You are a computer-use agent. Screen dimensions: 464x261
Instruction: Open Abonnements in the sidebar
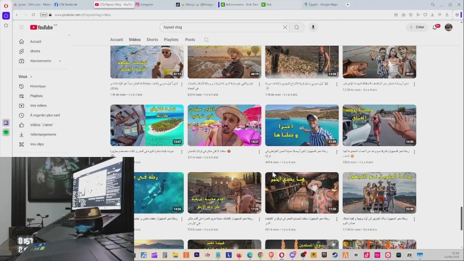(x=41, y=61)
